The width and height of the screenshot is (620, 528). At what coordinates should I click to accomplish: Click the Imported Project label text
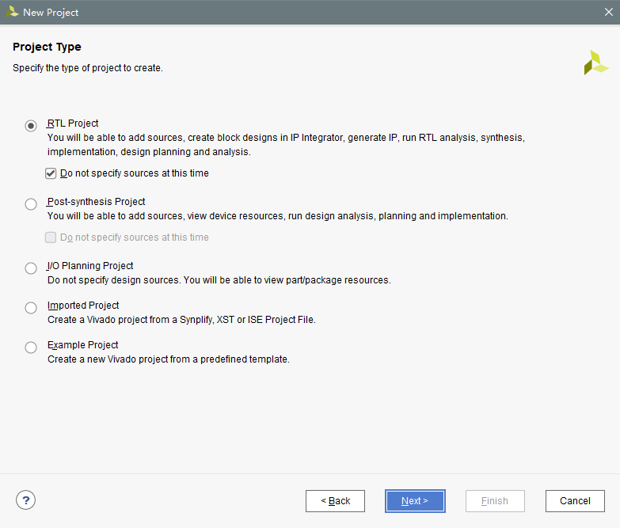tap(83, 306)
